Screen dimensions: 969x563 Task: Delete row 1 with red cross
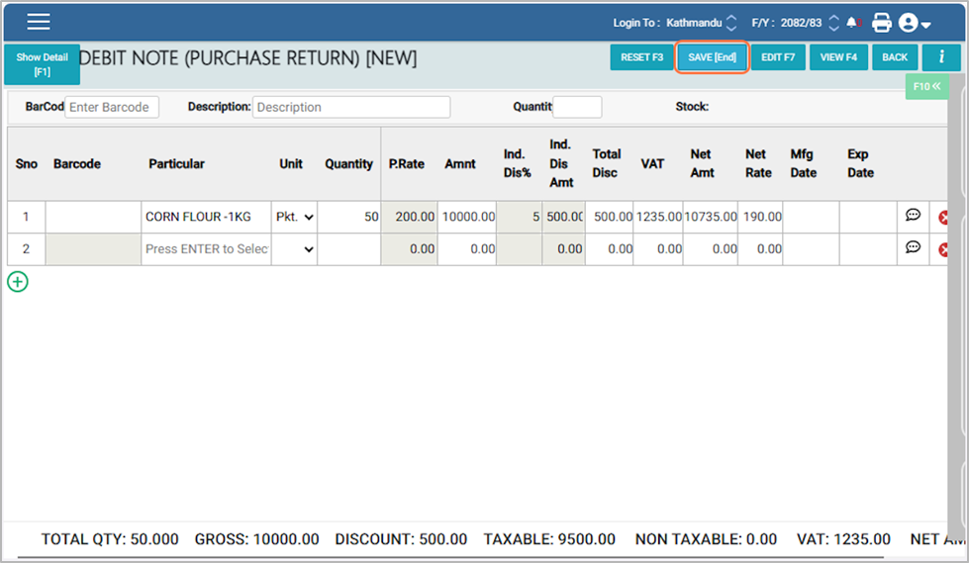point(943,218)
